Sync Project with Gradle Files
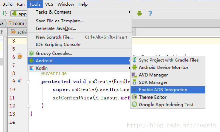This screenshot has height=132, width=220. pos(168,60)
